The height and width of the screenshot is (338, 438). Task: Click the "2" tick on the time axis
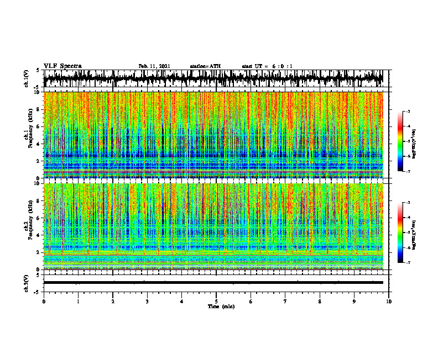[113, 302]
